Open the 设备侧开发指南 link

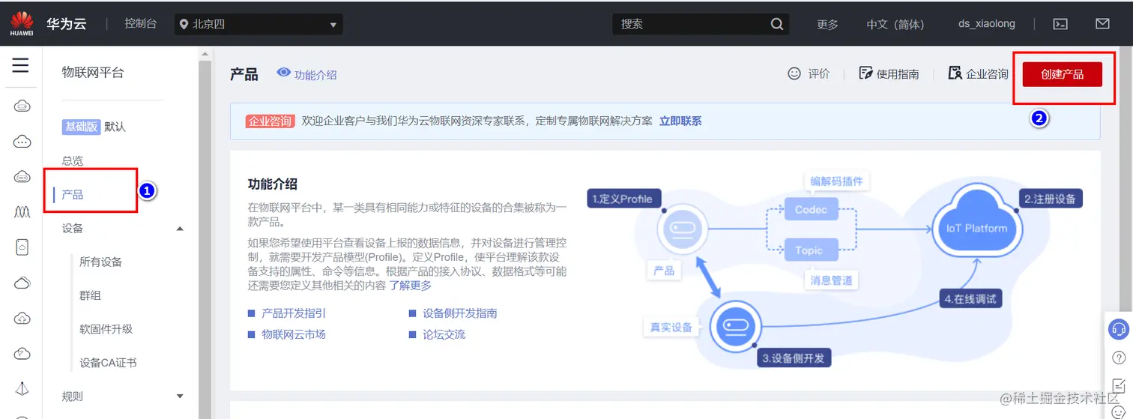point(460,313)
